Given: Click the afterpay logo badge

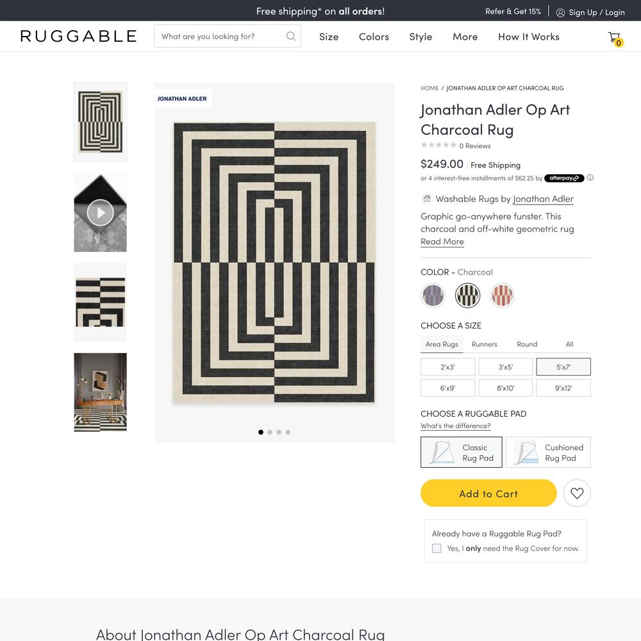Looking at the screenshot, I should [x=564, y=178].
